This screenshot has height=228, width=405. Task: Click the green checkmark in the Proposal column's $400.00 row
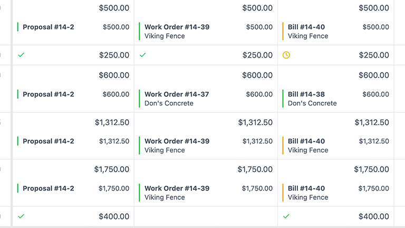coord(21,216)
